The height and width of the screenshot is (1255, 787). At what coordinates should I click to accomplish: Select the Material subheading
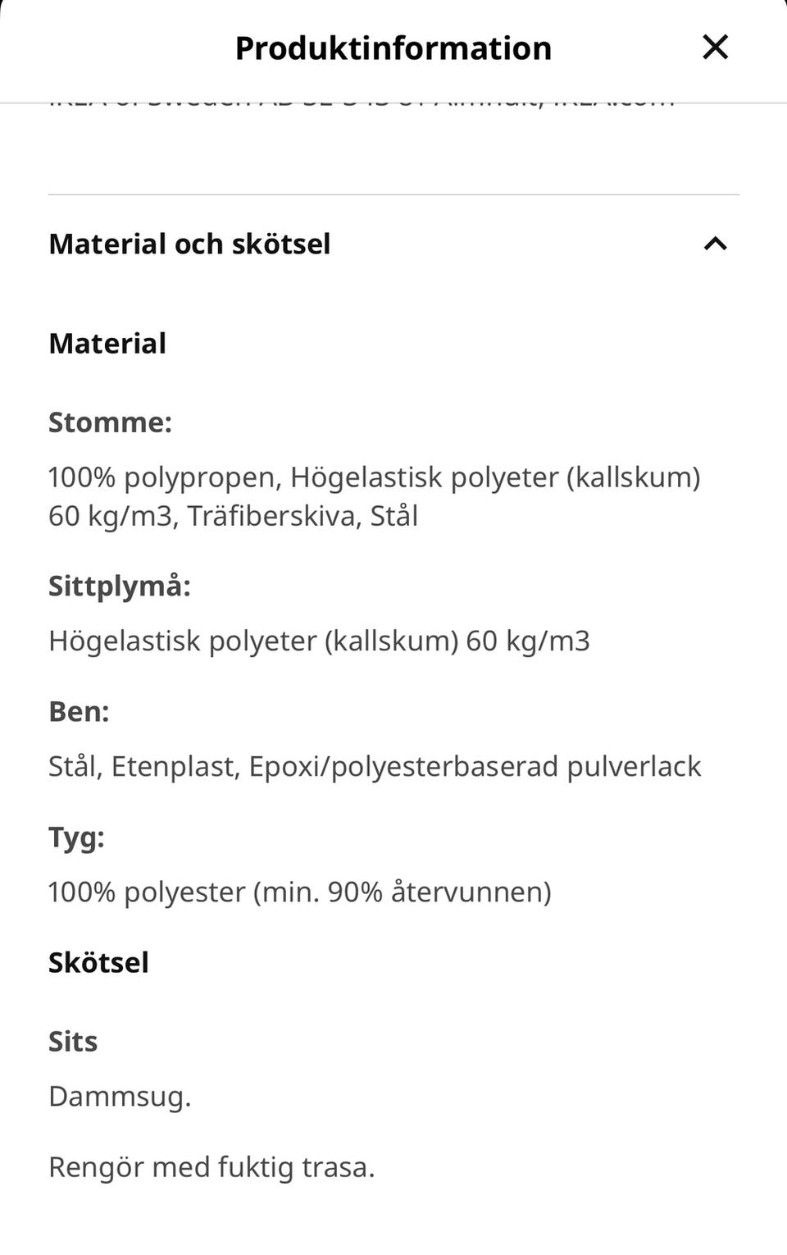pos(107,343)
